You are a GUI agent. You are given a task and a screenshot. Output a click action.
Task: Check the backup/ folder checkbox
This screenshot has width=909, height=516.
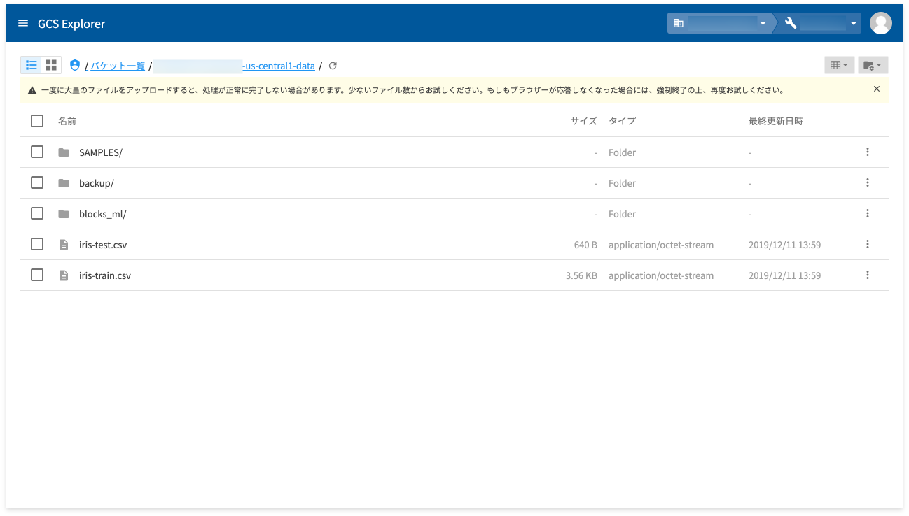[x=37, y=182]
